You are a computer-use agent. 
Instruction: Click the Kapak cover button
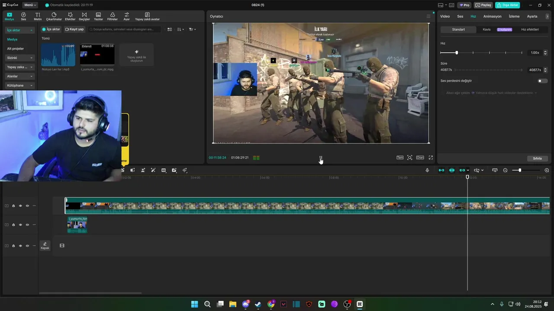tap(45, 245)
